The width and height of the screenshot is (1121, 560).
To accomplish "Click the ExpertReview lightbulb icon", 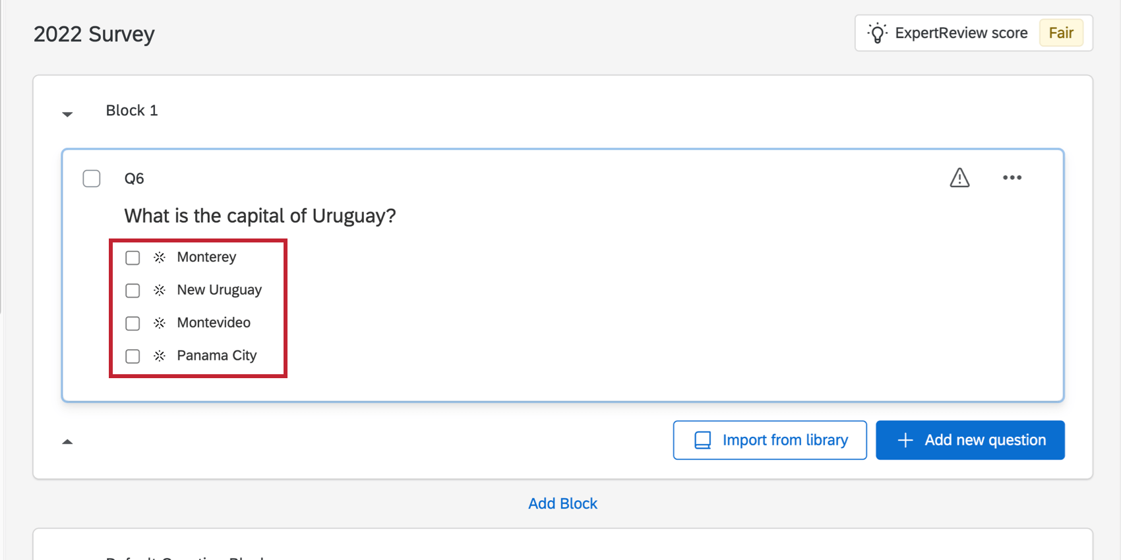I will [x=878, y=32].
